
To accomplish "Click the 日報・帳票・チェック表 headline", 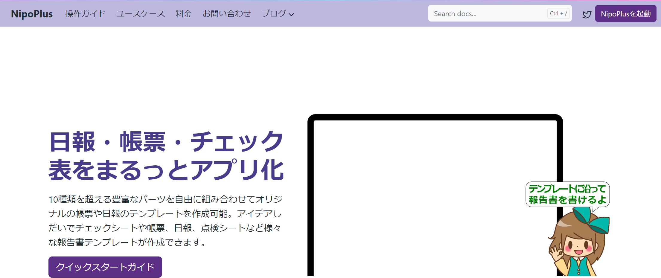I will 166,156.
